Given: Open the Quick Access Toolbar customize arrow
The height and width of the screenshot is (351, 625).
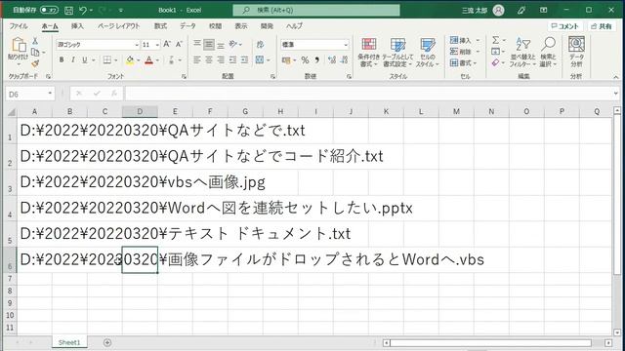Looking at the screenshot, I should coord(121,11).
